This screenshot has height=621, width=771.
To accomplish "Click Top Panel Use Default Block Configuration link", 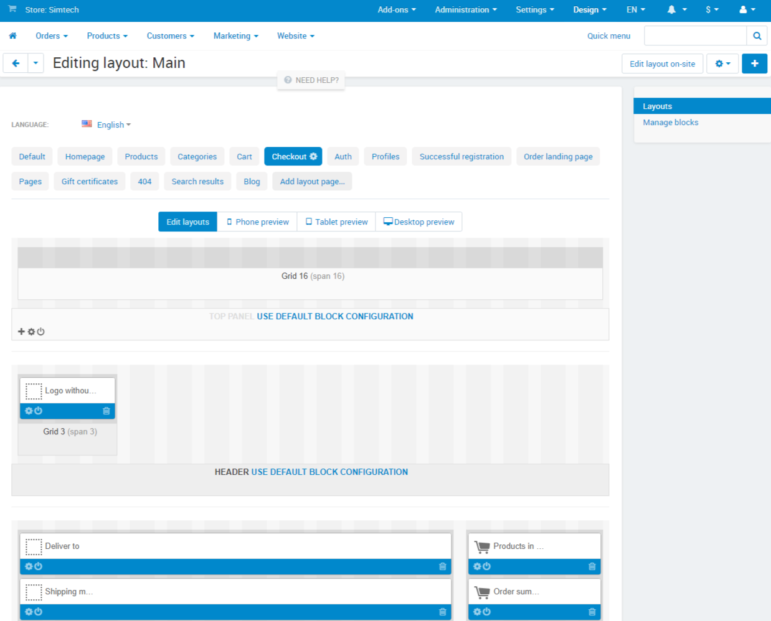I will pos(335,317).
